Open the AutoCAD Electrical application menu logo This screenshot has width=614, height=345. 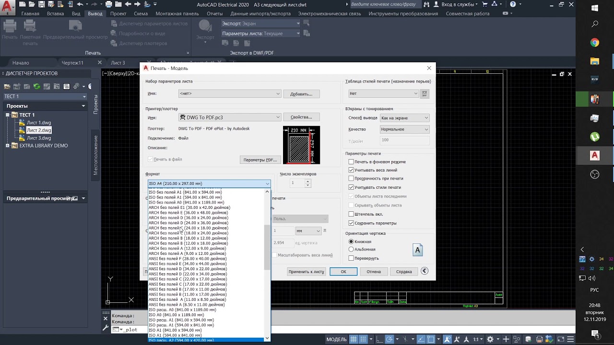pyautogui.click(x=8, y=7)
